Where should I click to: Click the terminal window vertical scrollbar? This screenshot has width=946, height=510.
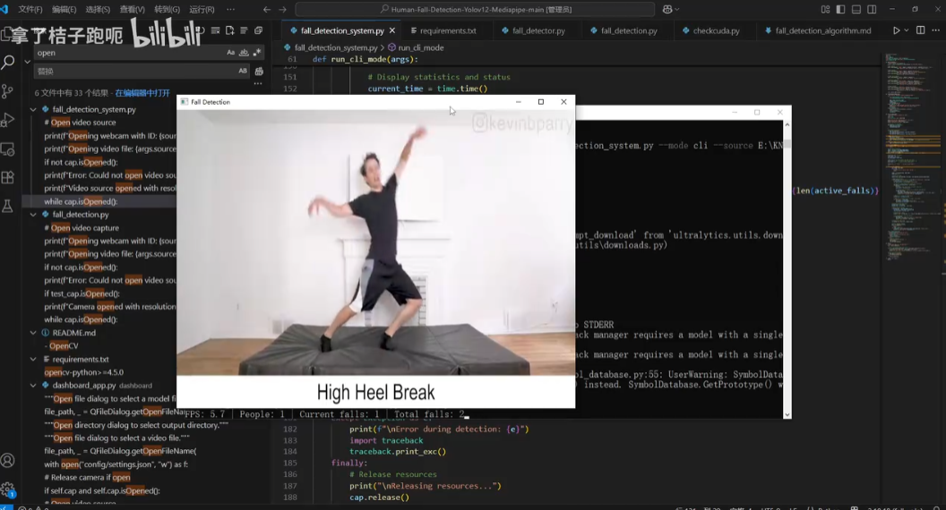click(x=787, y=268)
